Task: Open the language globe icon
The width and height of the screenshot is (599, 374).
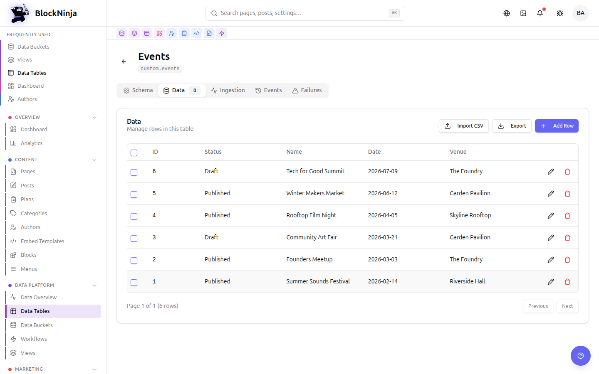Action: (x=507, y=13)
